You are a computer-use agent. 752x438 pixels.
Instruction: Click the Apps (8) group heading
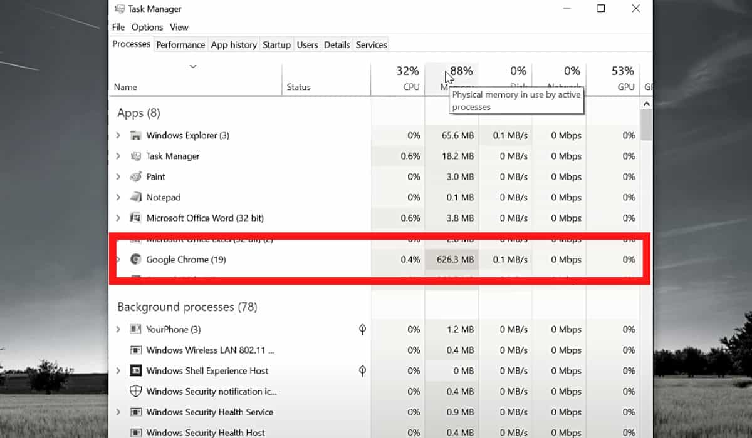tap(138, 113)
